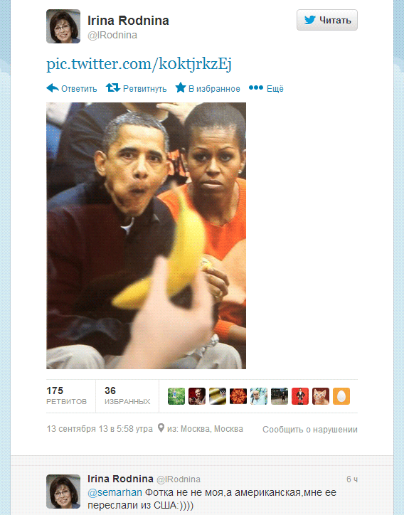This screenshot has width=404, height=515.
Task: Click the Читать follow button
Action: coord(326,20)
